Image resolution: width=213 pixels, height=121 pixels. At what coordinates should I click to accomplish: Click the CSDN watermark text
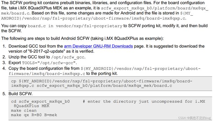click(194, 118)
